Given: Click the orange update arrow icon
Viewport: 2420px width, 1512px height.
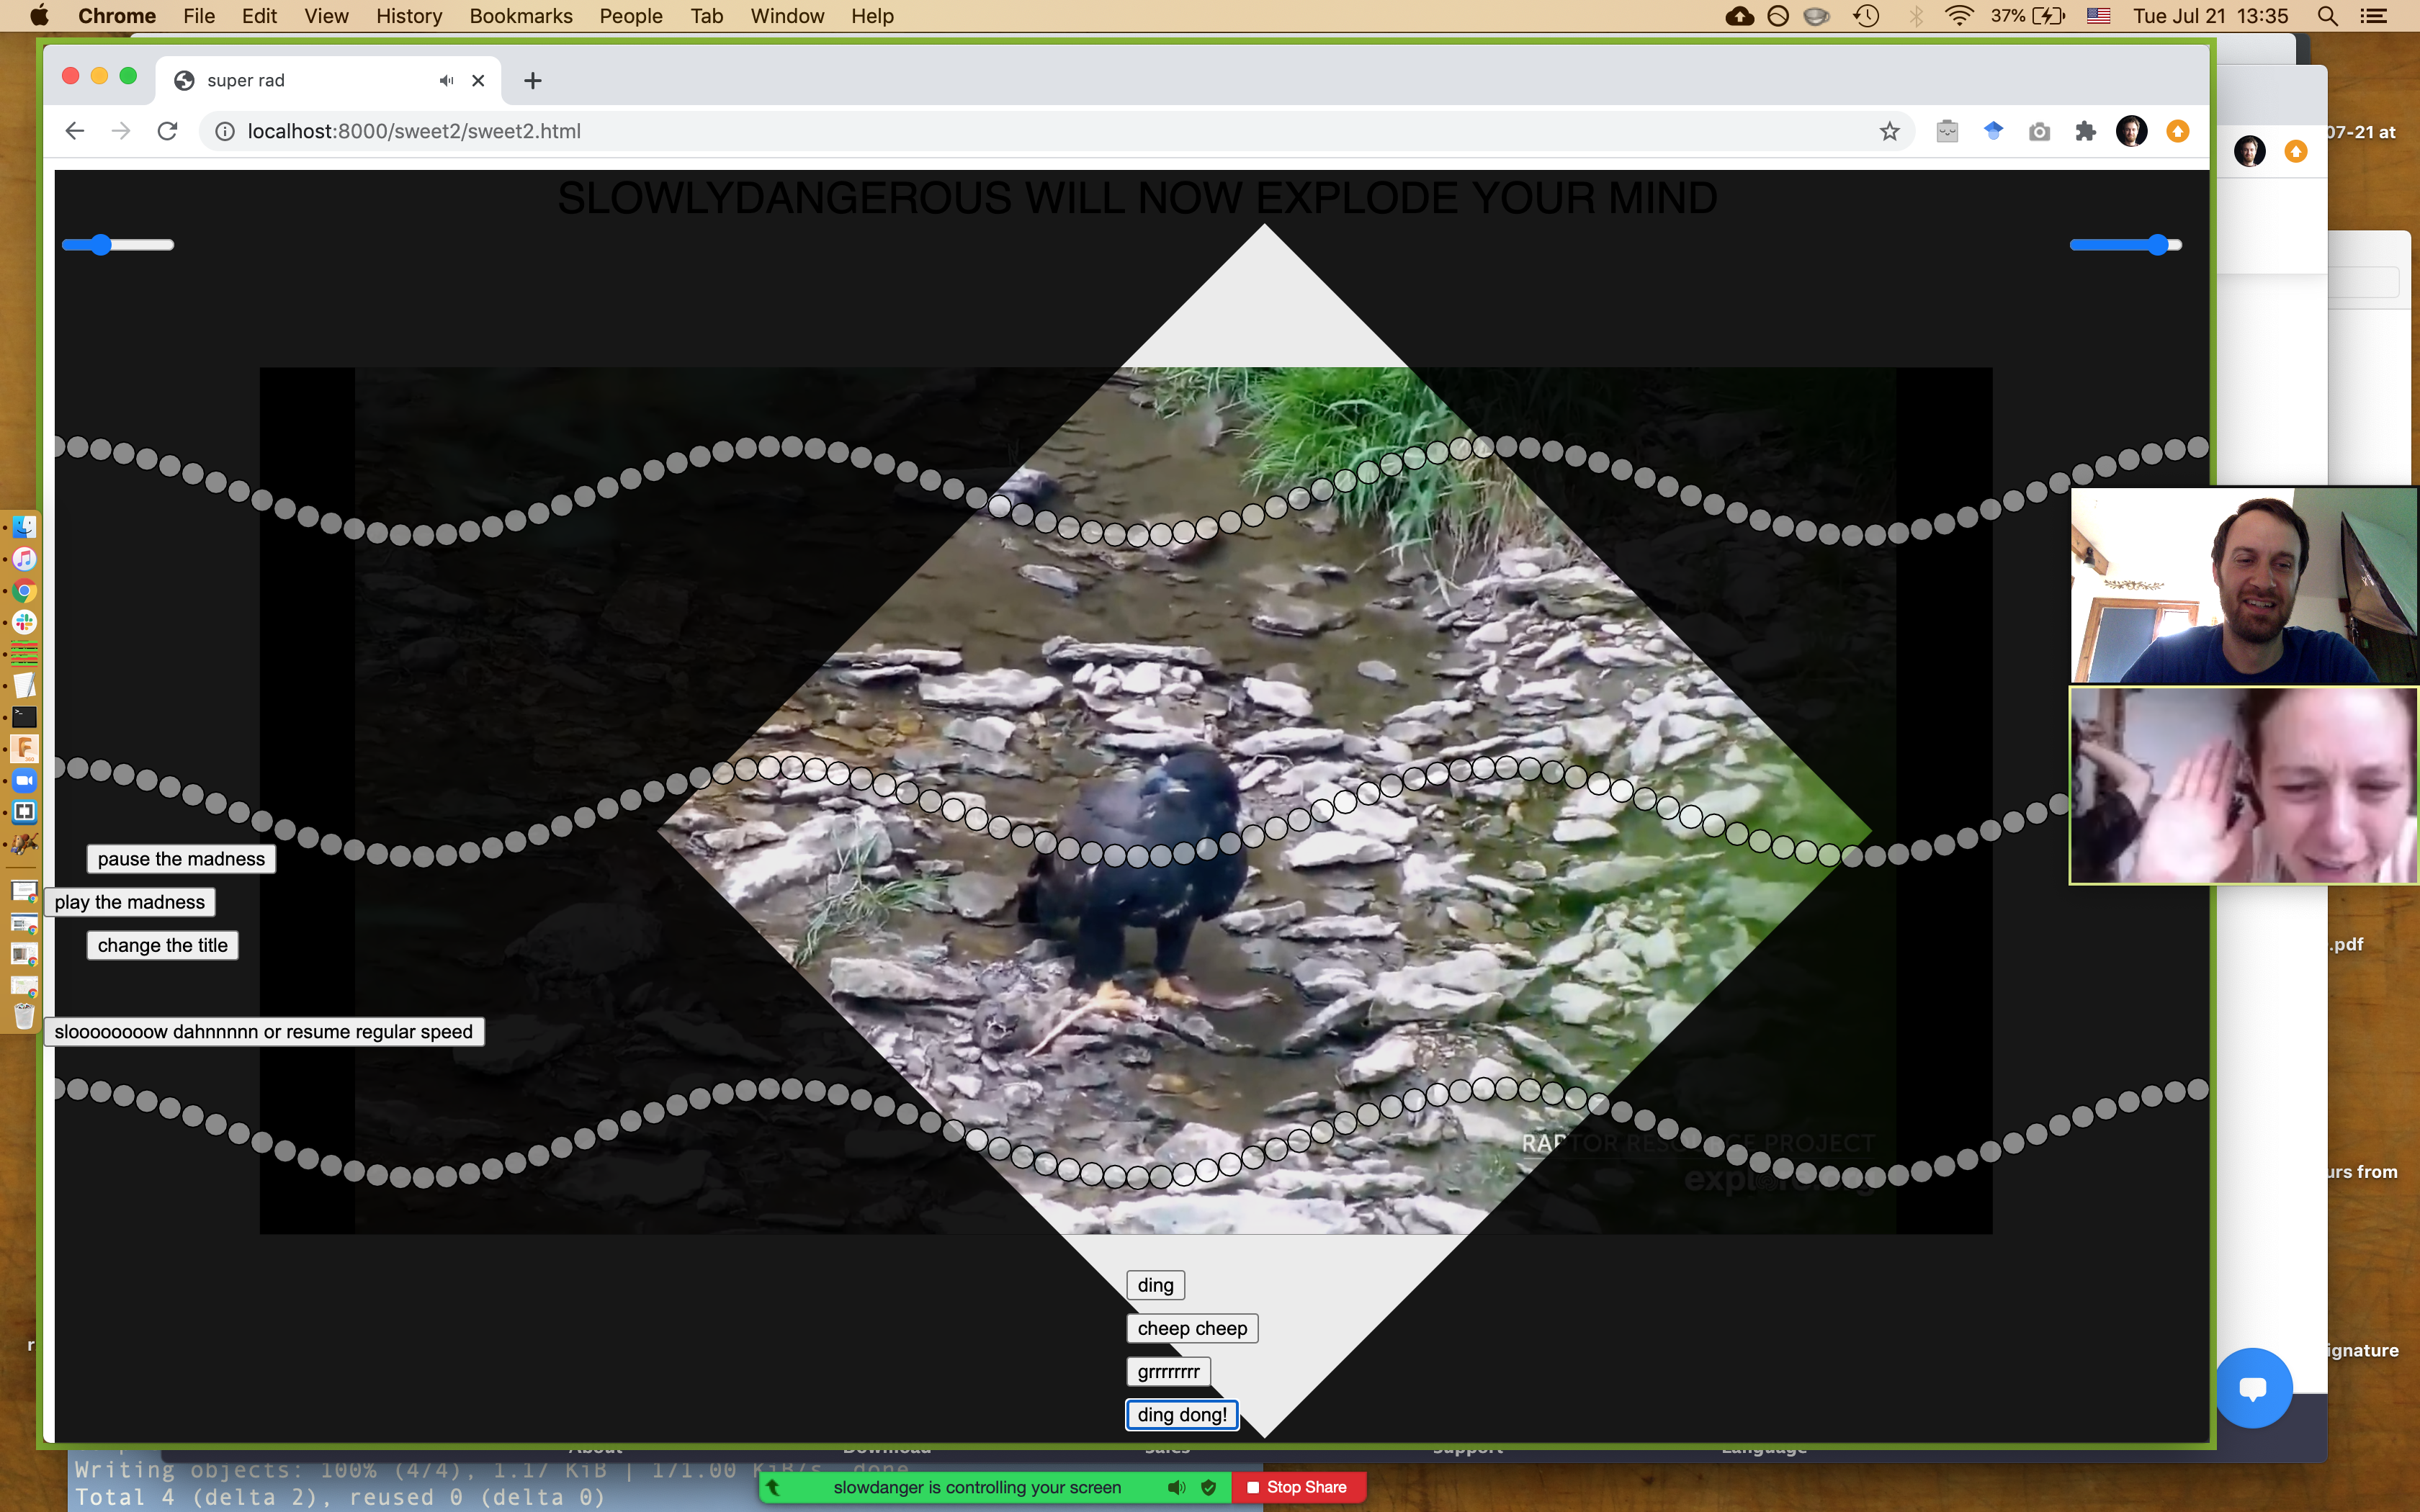Looking at the screenshot, I should (x=2177, y=131).
